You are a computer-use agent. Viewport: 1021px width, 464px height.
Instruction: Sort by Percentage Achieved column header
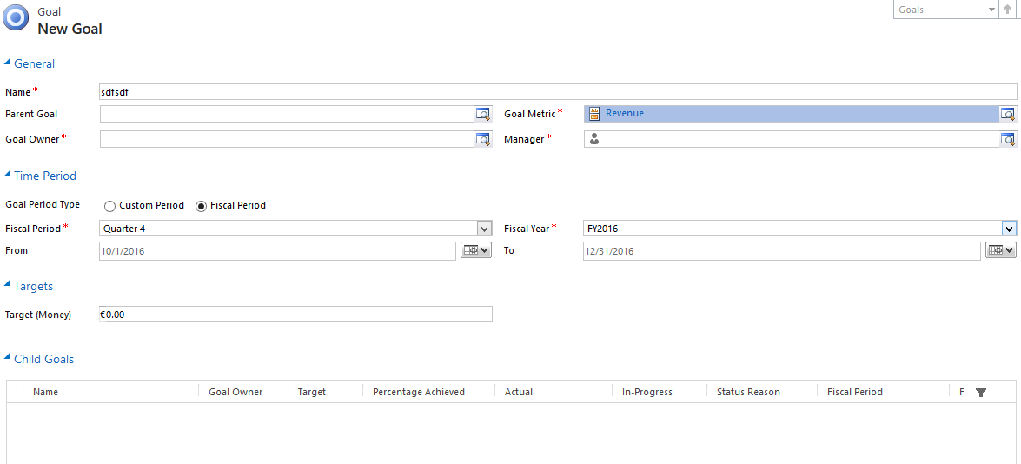tap(419, 392)
